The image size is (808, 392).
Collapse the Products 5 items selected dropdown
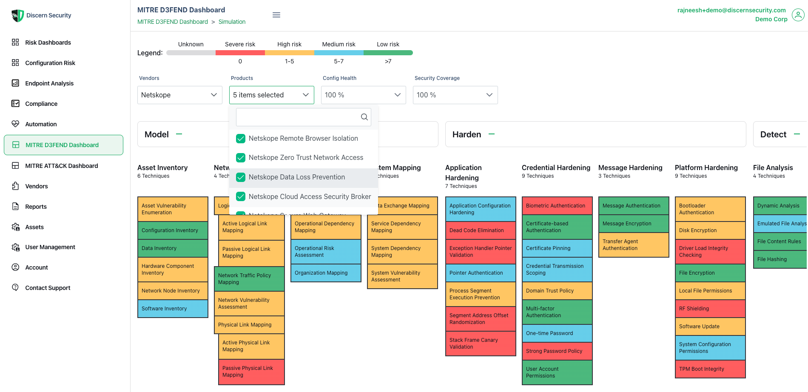(x=272, y=95)
